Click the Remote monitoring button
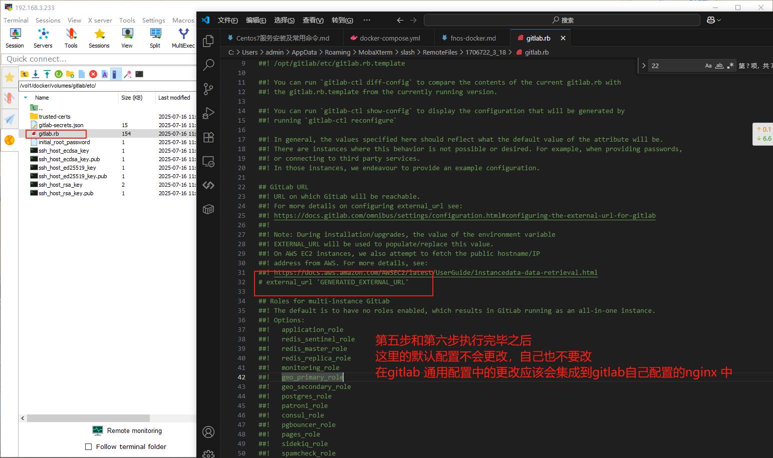 tap(127, 430)
